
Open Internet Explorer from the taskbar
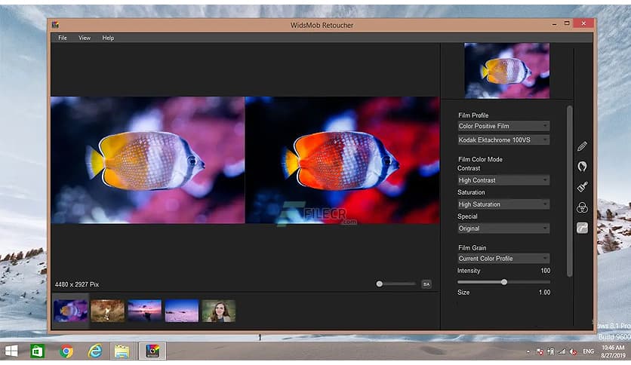tap(95, 351)
